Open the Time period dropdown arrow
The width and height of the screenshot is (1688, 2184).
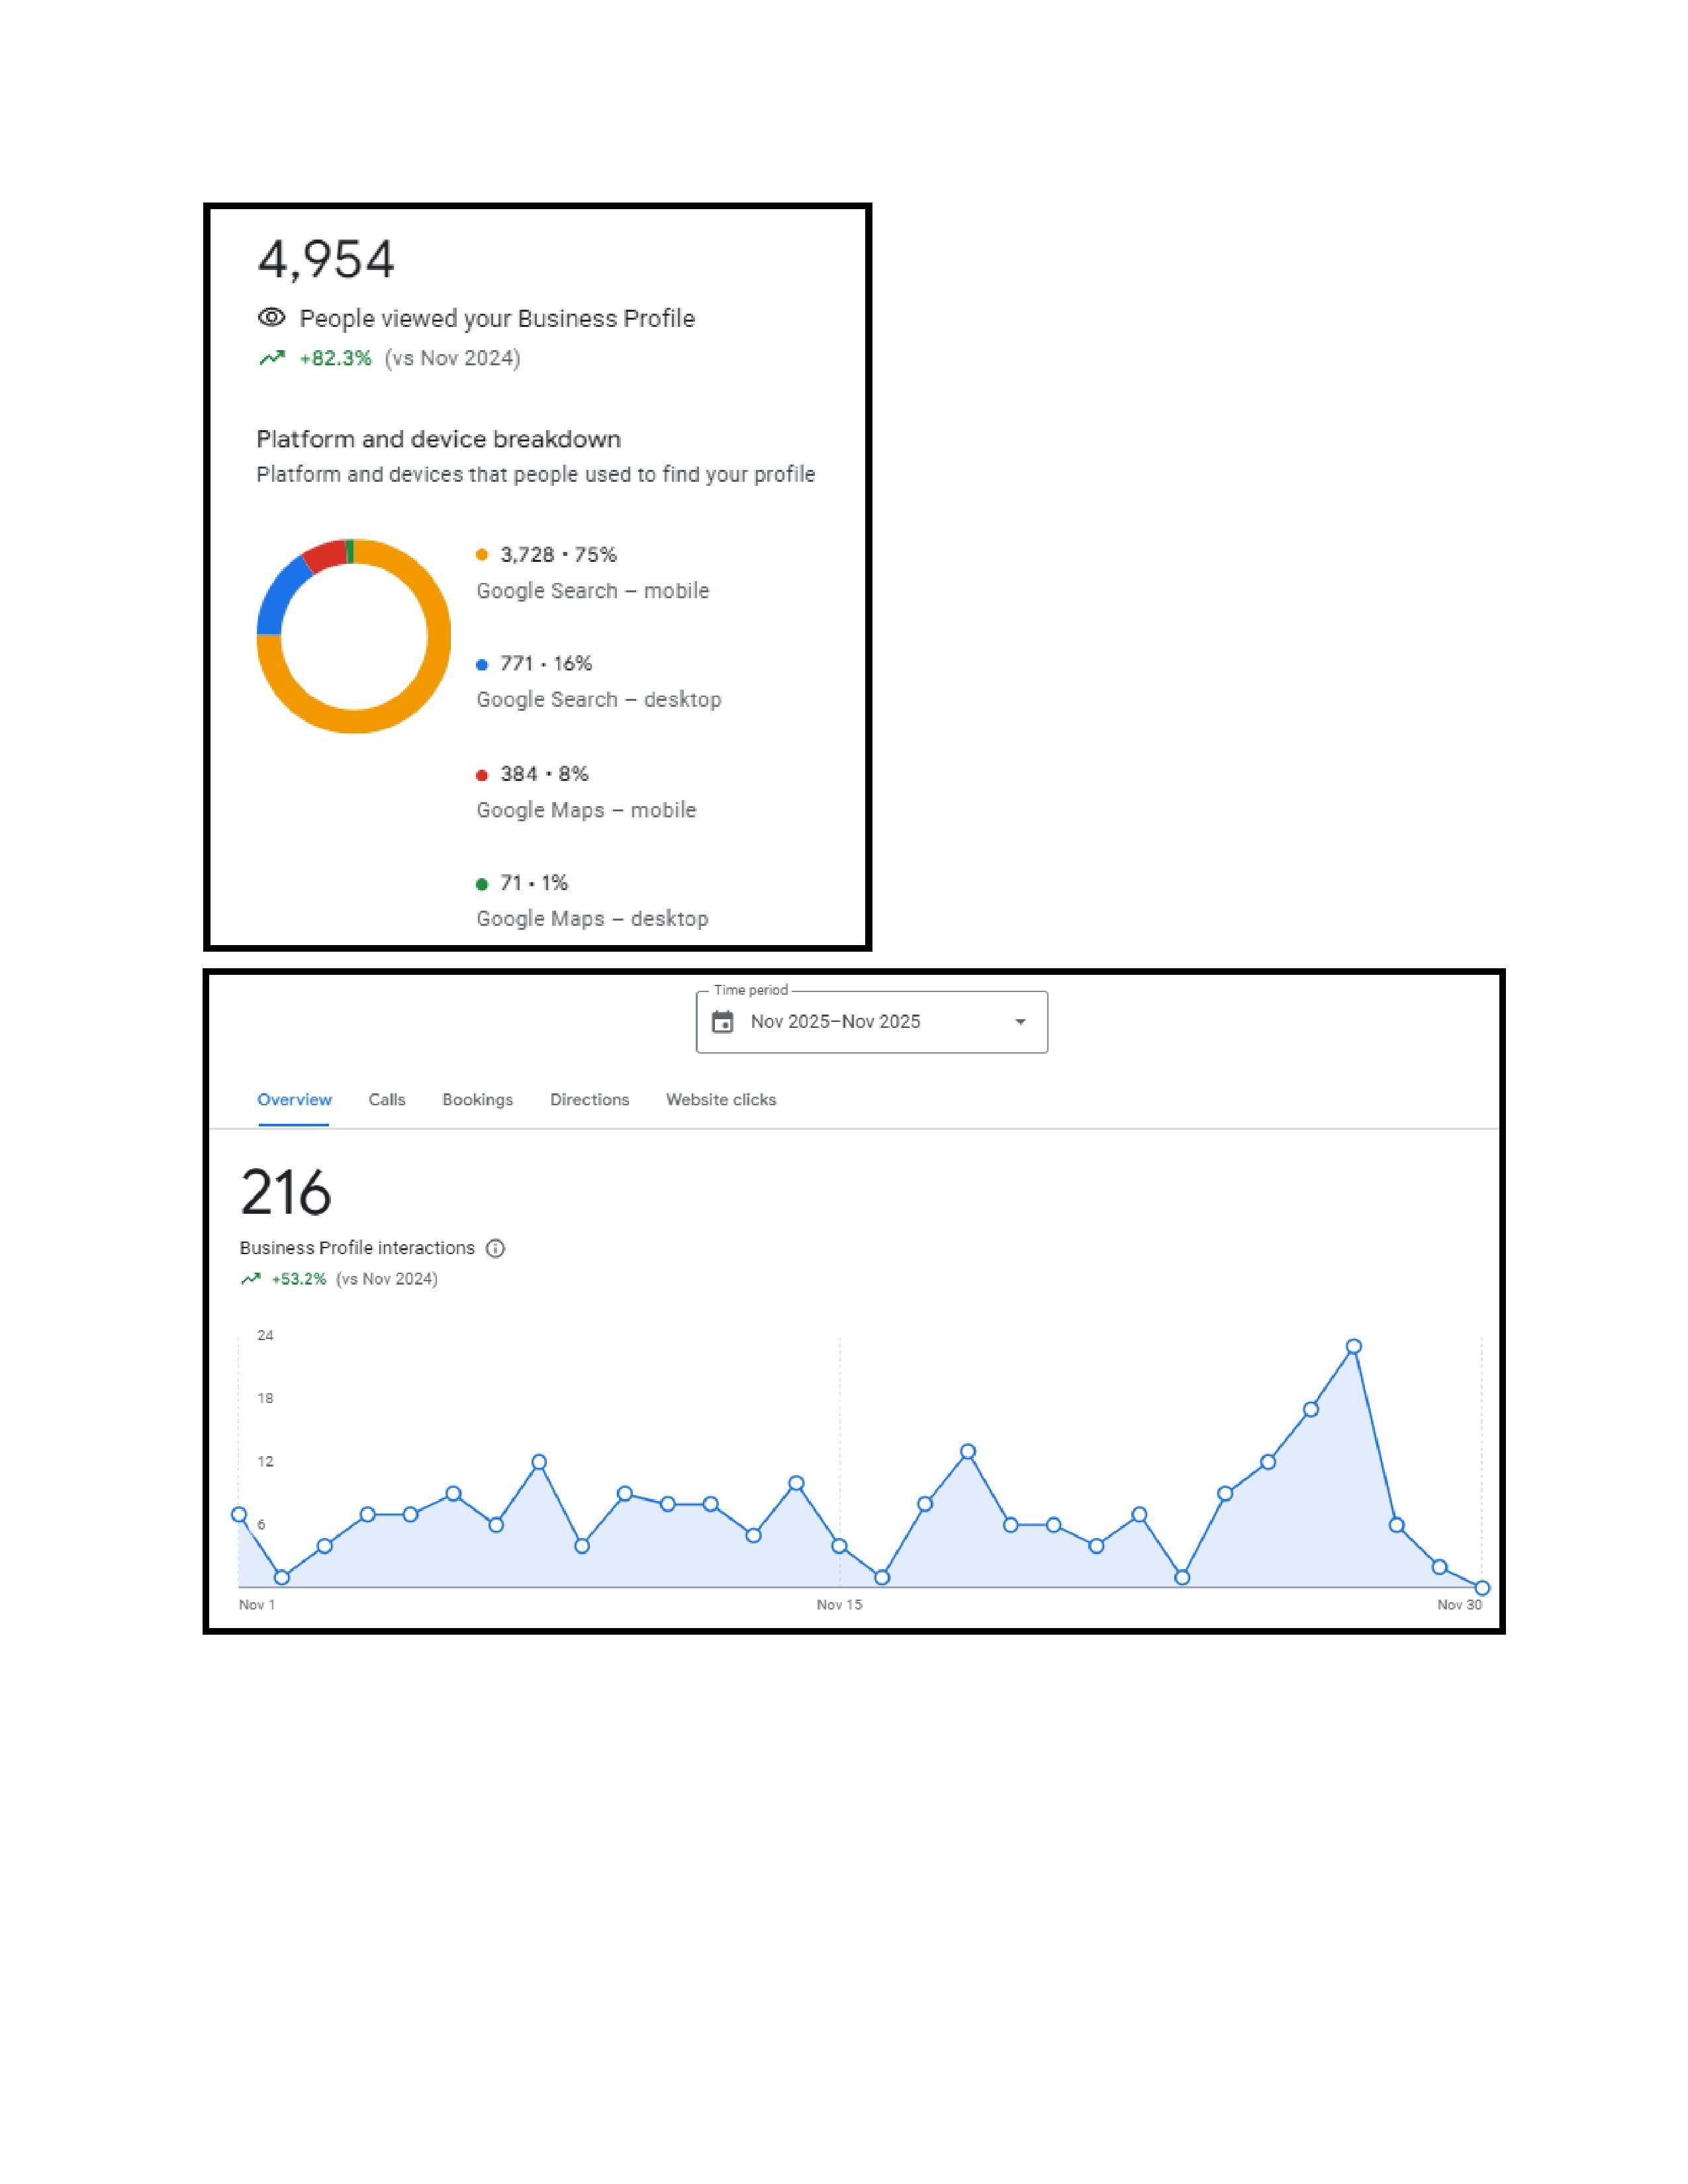coord(1020,1022)
